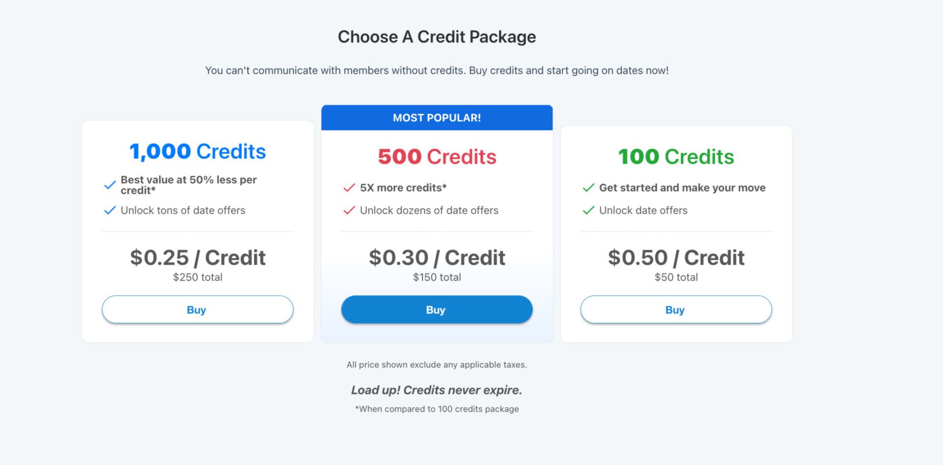Click red checkmark beside Unlock dozens of date offers

pyautogui.click(x=349, y=211)
